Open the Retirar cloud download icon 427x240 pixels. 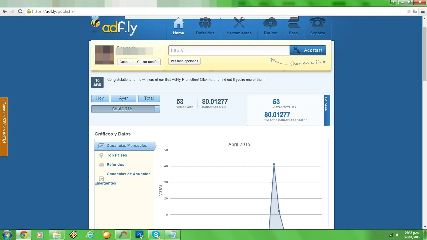(270, 23)
